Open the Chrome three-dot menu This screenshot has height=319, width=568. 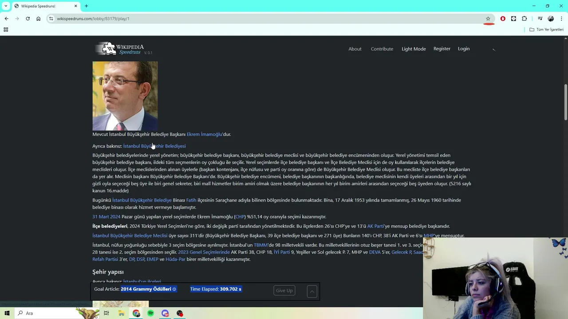click(x=562, y=19)
